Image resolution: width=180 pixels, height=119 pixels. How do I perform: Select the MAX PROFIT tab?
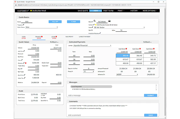(69, 37)
